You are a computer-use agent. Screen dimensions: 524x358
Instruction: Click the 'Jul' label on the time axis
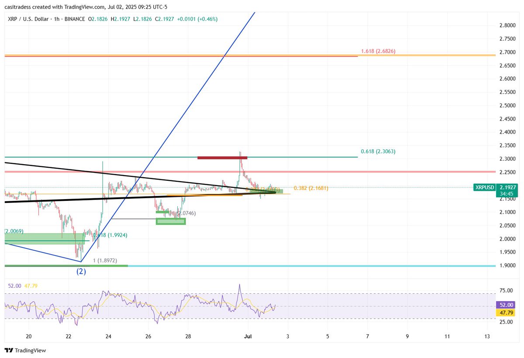click(x=248, y=336)
